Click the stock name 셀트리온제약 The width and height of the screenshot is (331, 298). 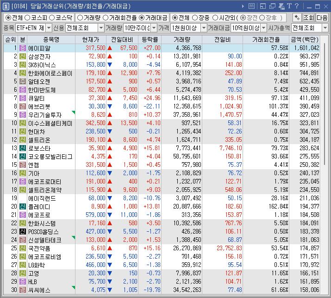pyautogui.click(x=45, y=190)
